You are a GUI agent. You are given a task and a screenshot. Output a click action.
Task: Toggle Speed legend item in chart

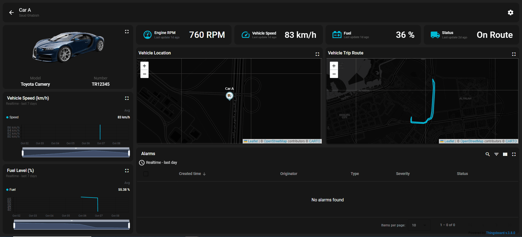(13, 117)
